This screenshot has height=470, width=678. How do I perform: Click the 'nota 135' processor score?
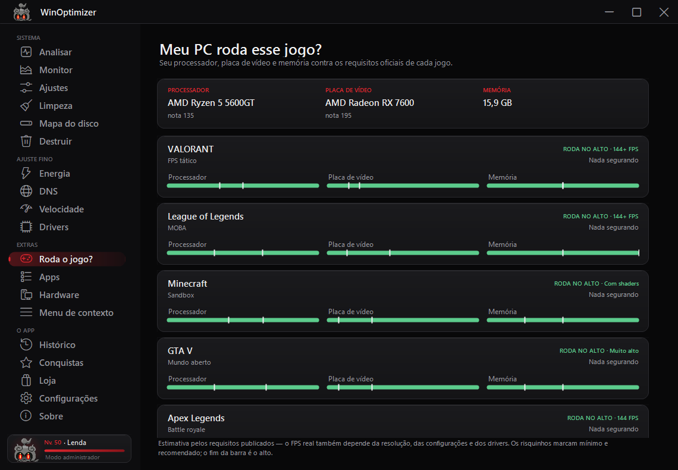click(x=181, y=115)
